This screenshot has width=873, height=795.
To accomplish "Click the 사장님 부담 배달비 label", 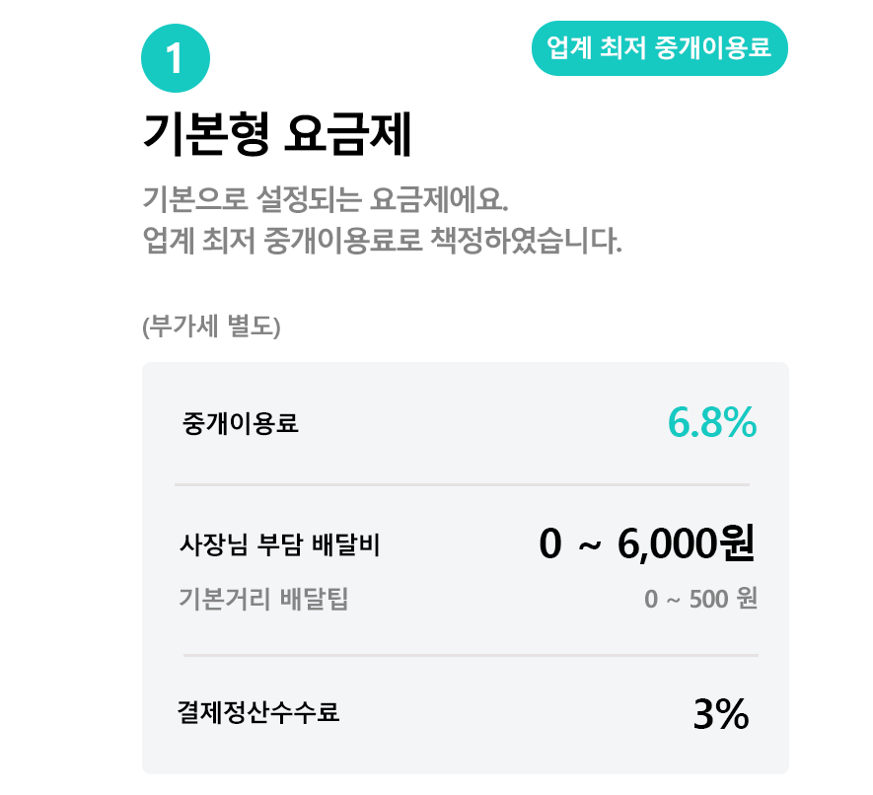I will [x=279, y=543].
